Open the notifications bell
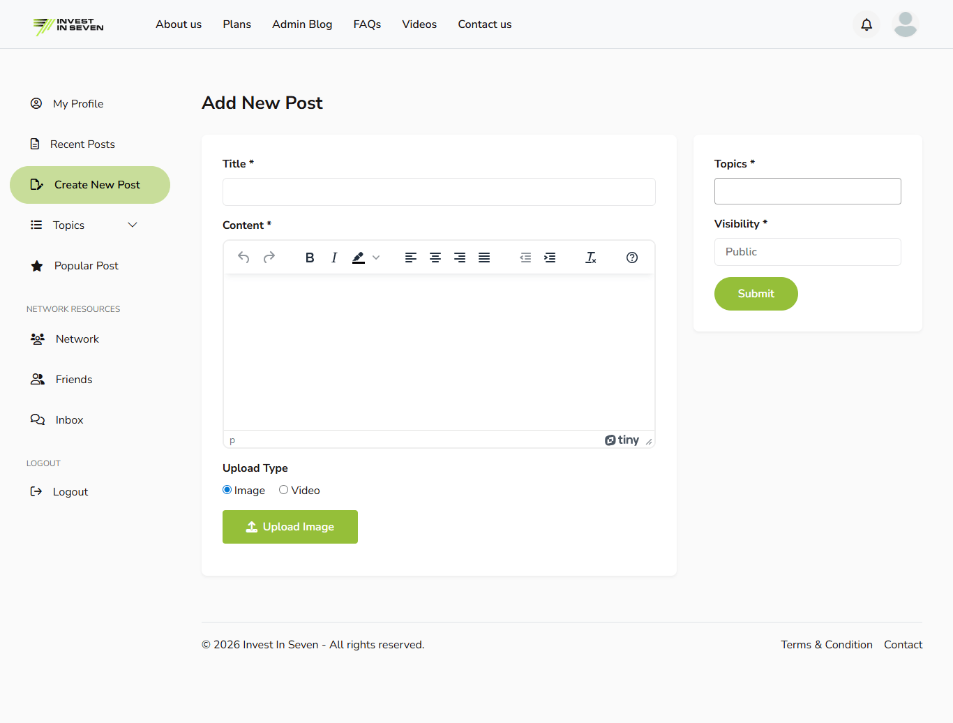The image size is (953, 723). coord(866,24)
